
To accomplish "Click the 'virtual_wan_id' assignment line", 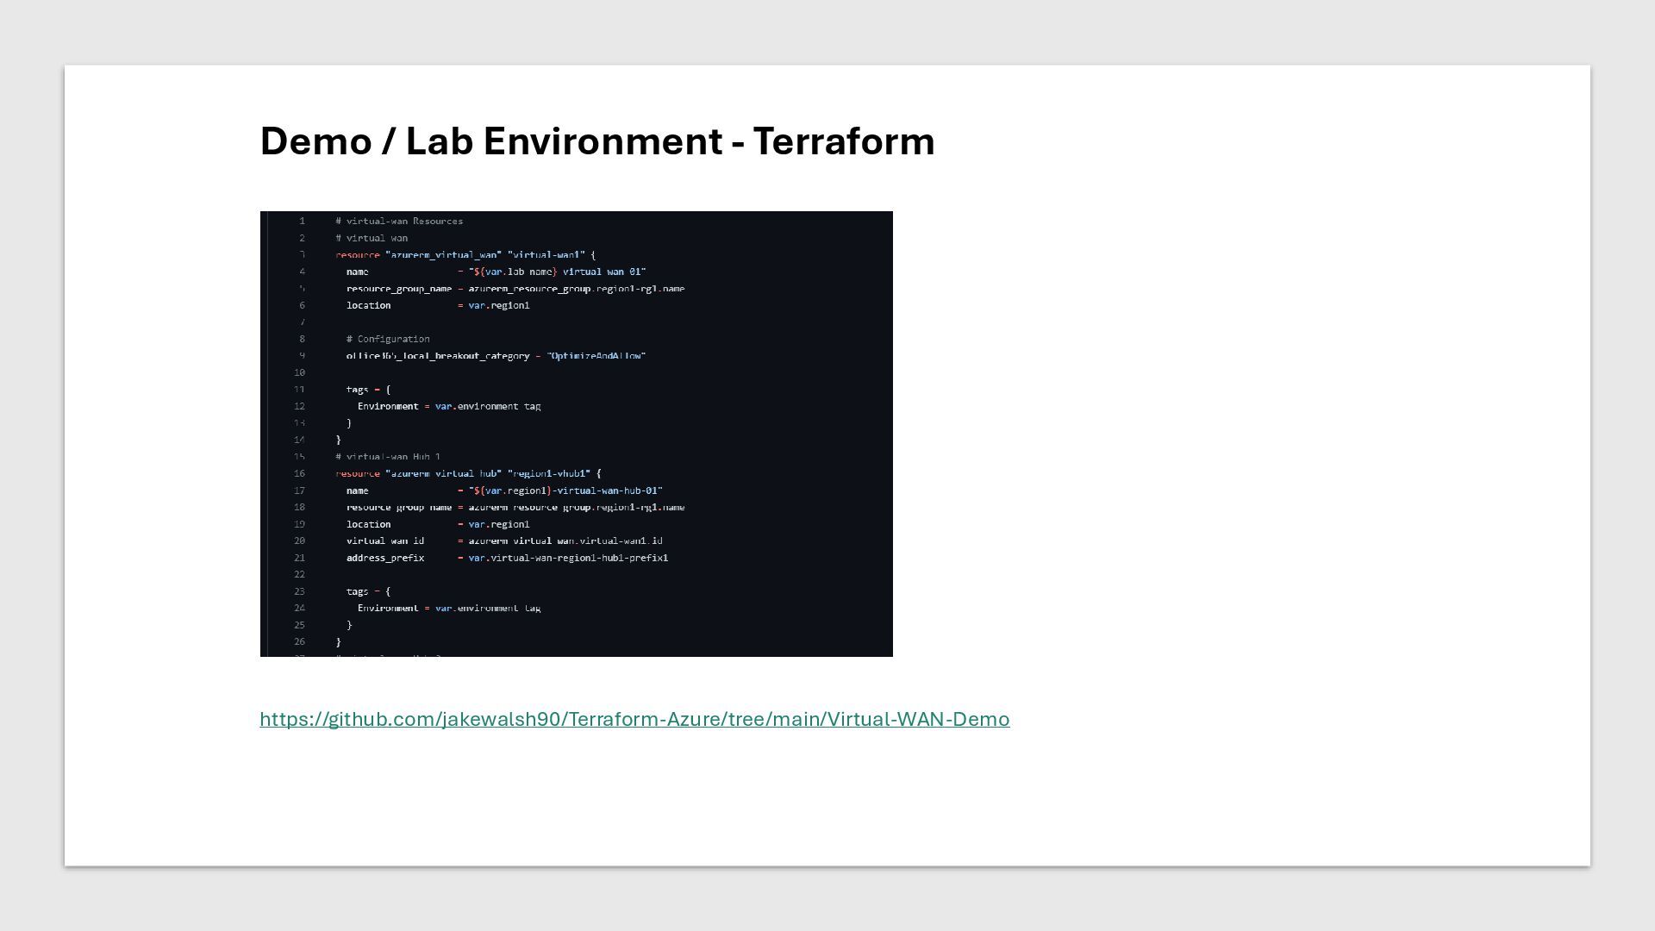I will pyautogui.click(x=504, y=540).
